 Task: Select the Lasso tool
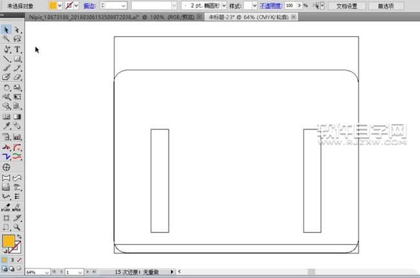(x=17, y=39)
